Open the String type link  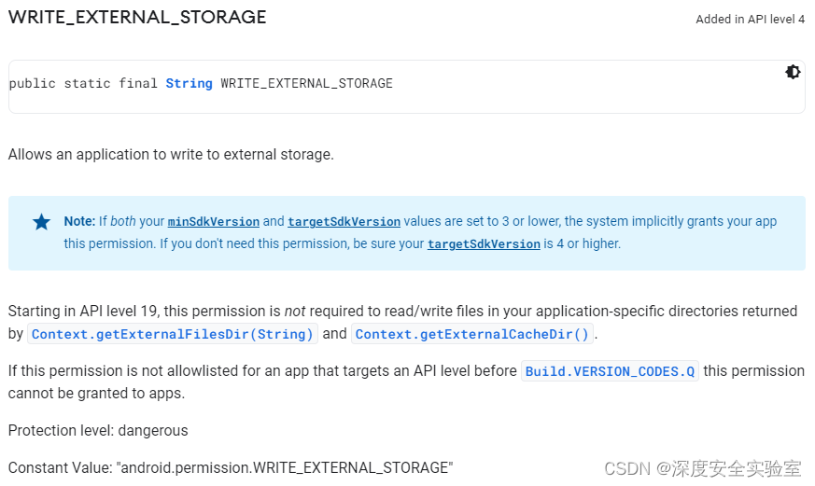(x=189, y=83)
